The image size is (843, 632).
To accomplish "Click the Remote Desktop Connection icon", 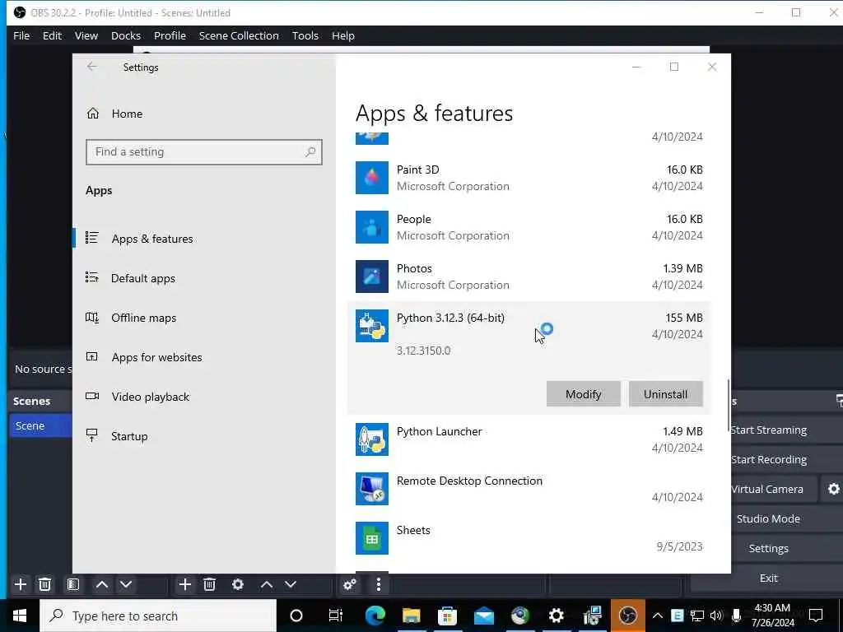I will pyautogui.click(x=371, y=489).
